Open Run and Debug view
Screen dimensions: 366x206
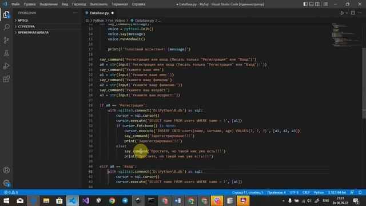[6, 66]
